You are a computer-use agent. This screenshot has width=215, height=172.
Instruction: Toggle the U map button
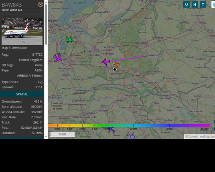point(187,4)
